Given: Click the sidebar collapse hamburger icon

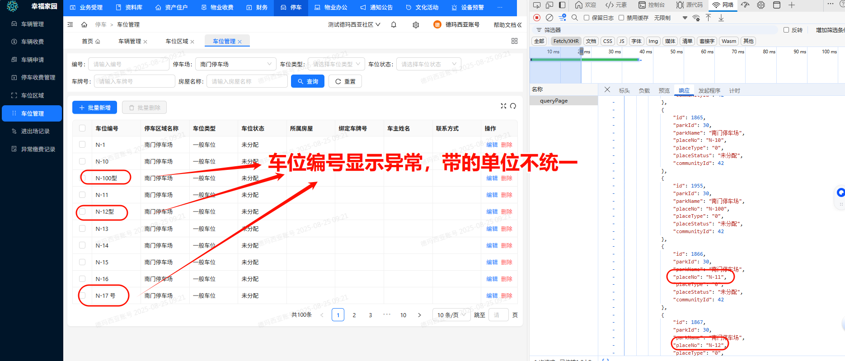Looking at the screenshot, I should pos(70,25).
